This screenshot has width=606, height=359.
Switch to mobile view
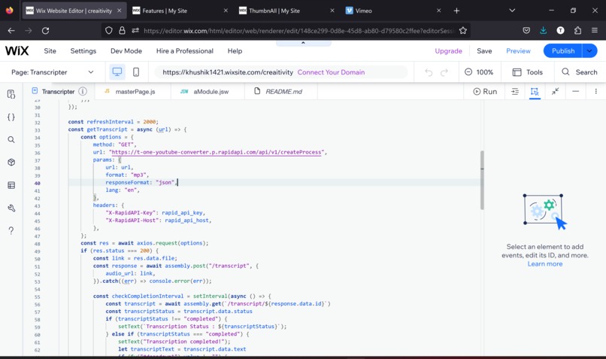[136, 72]
